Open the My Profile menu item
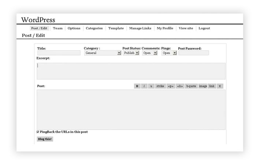260x165 pixels. click(165, 28)
